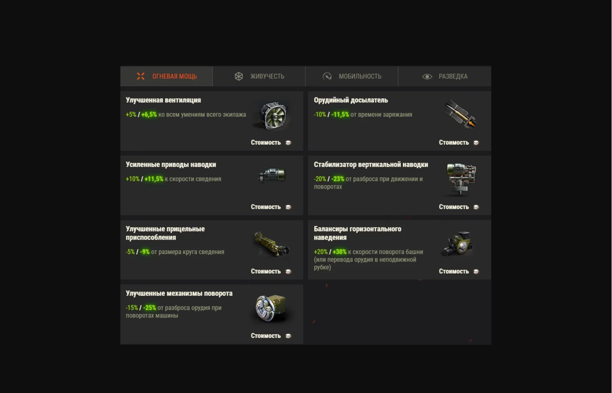Click the Балансиры горизонтального наведения title
This screenshot has height=393, width=612.
(x=358, y=233)
